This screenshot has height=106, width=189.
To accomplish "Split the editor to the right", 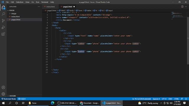I will [182, 6].
